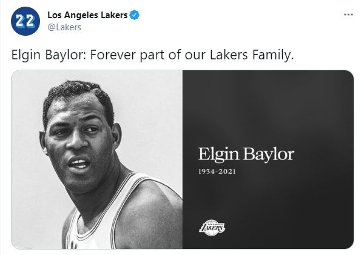Click the blue verified badge
Viewport: 364px width, 255px height.
[x=134, y=15]
